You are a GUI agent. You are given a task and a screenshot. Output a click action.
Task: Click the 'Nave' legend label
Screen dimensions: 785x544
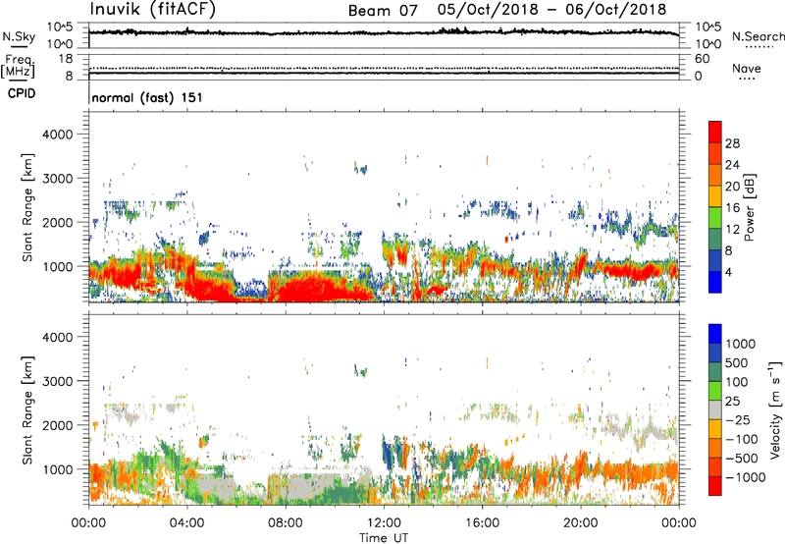(747, 69)
